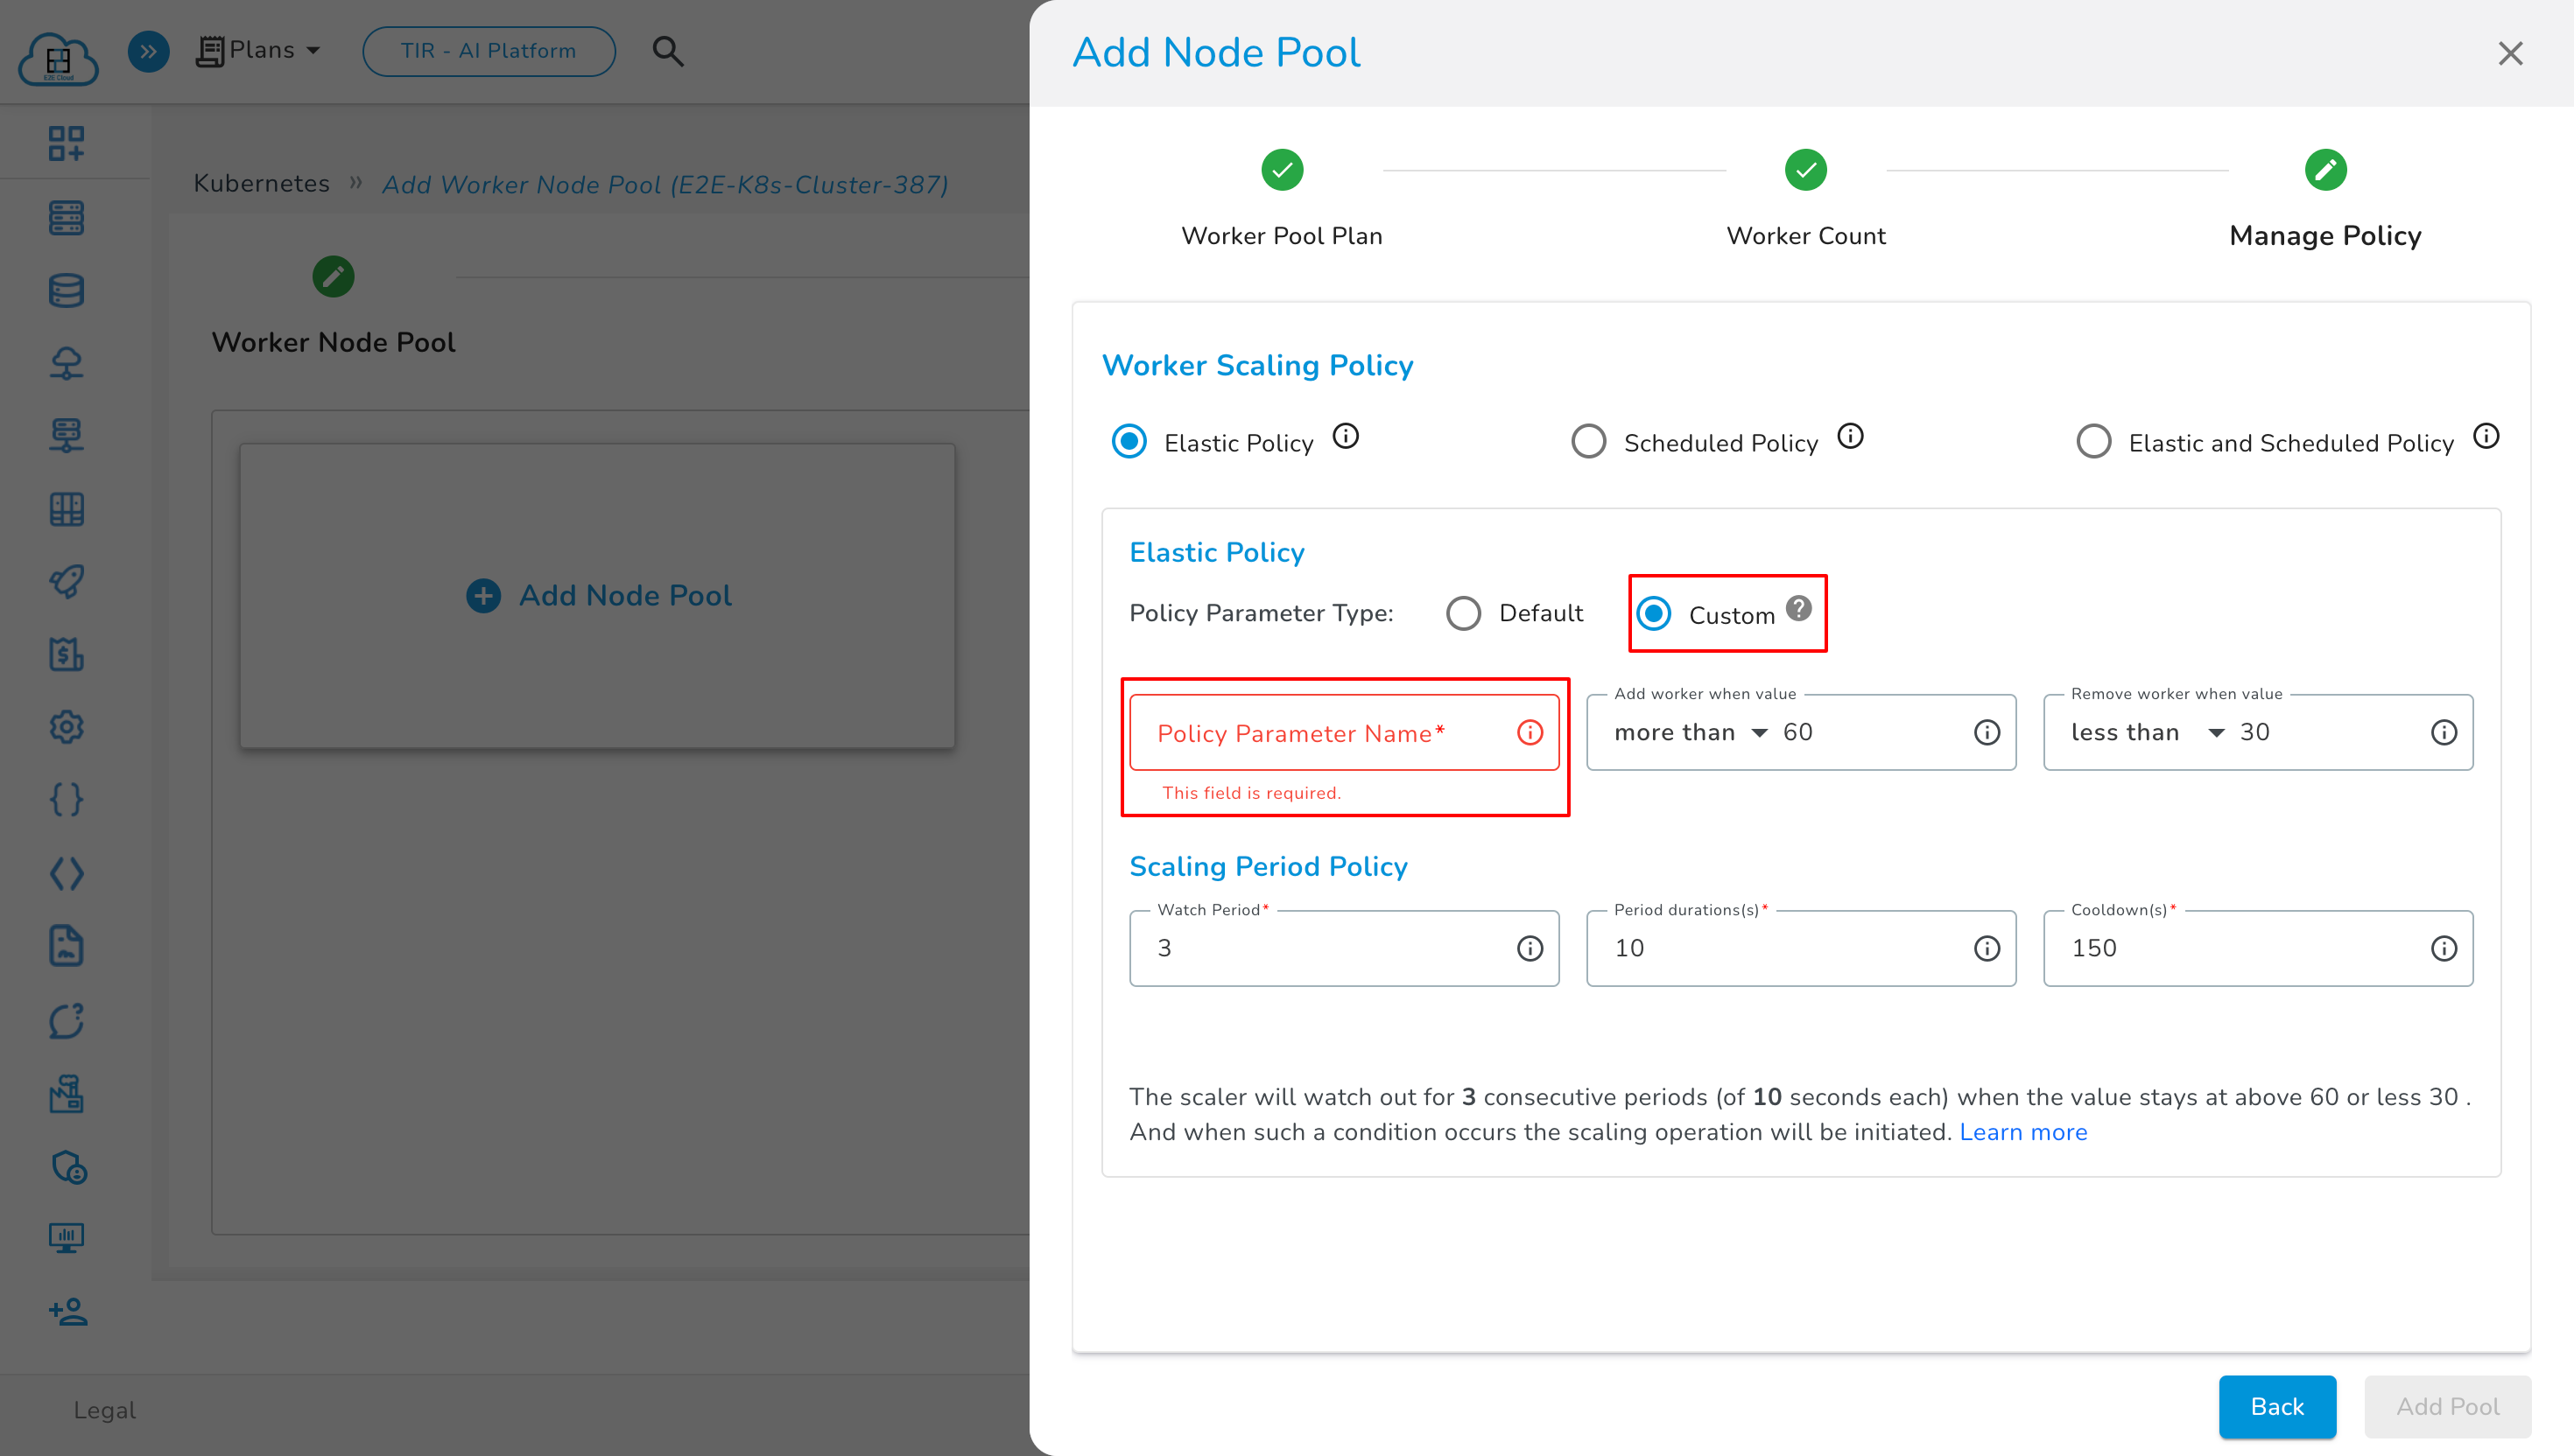Click the info icon beside Elastic and Scheduled Policy
Image resolution: width=2574 pixels, height=1456 pixels.
point(2486,436)
